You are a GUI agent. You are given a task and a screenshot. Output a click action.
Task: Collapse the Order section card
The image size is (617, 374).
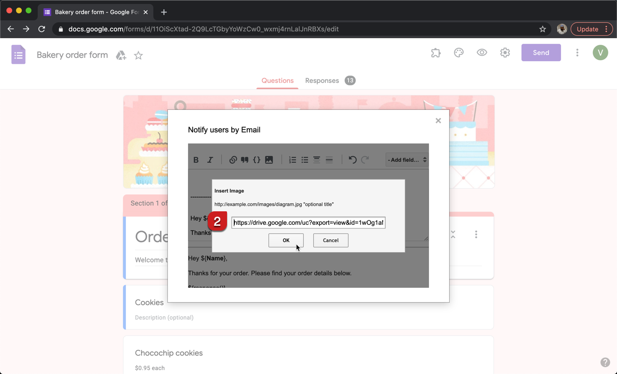(453, 234)
